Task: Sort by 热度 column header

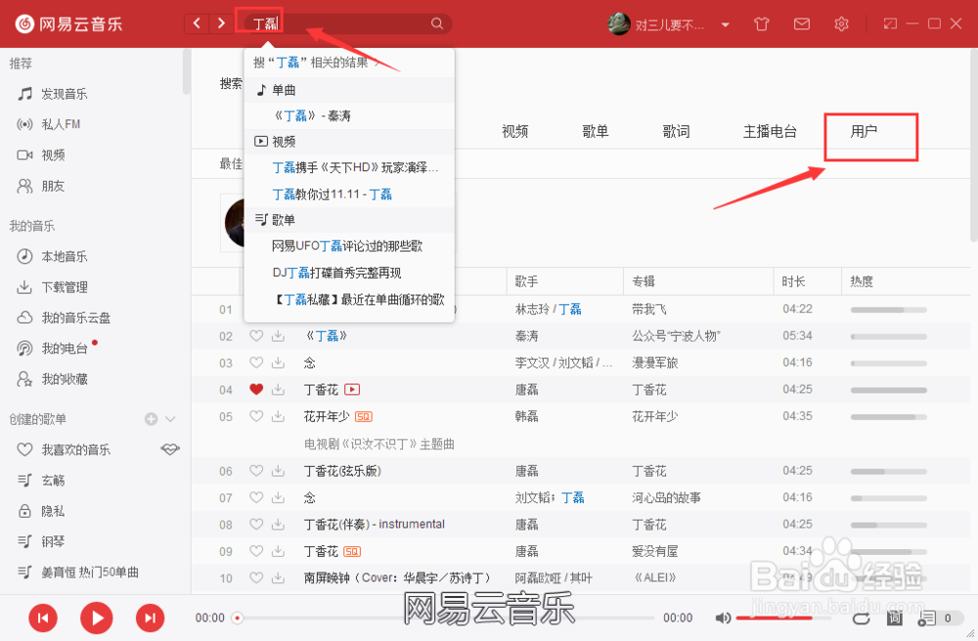Action: [x=862, y=281]
